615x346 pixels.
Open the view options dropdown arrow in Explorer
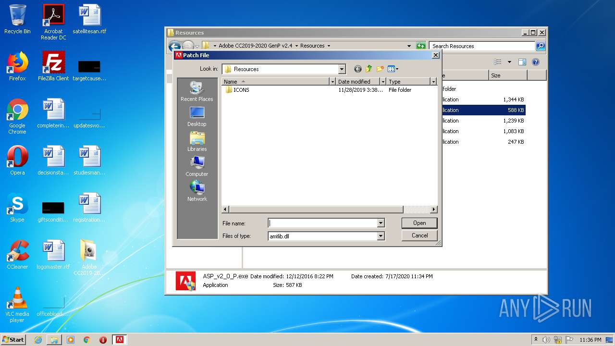(x=509, y=62)
